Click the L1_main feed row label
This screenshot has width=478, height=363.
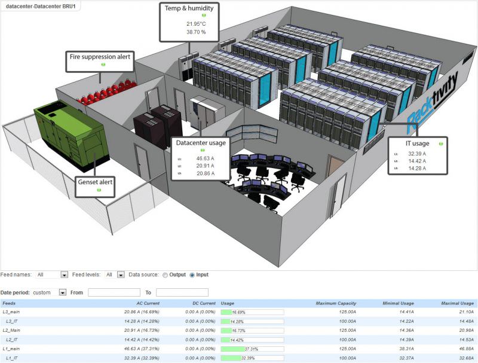[13, 348]
